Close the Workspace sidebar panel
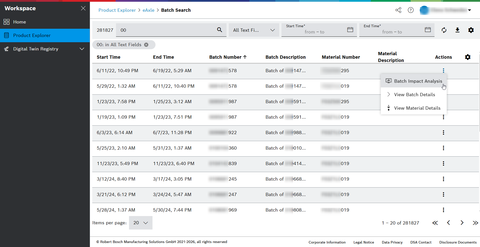The image size is (480, 247). coord(83,8)
